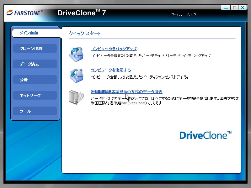Image resolution: width=251 pixels, height=188 pixels.
Task: Open the ツール section
Action: coord(35,111)
